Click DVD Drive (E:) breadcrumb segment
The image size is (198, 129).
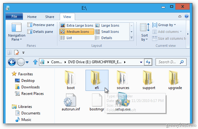pyautogui.click(x=95, y=62)
